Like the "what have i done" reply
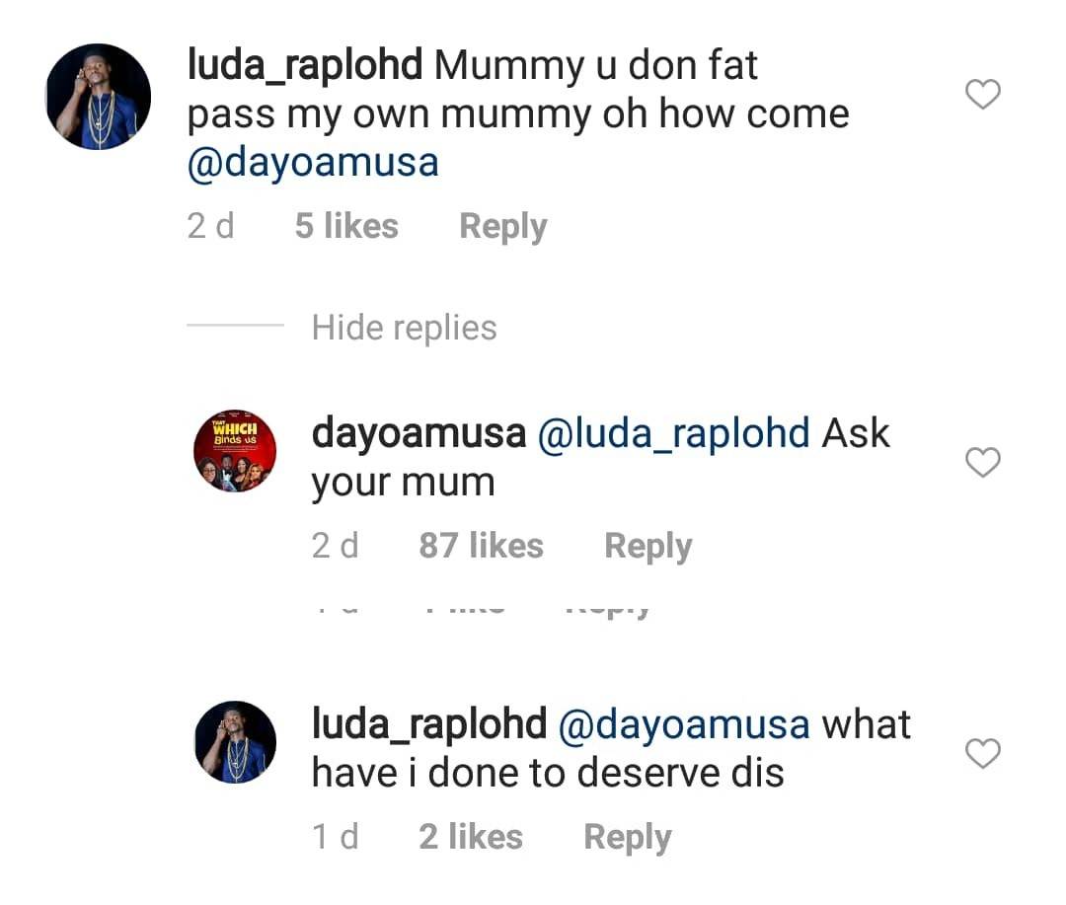1066x905 pixels. click(982, 754)
